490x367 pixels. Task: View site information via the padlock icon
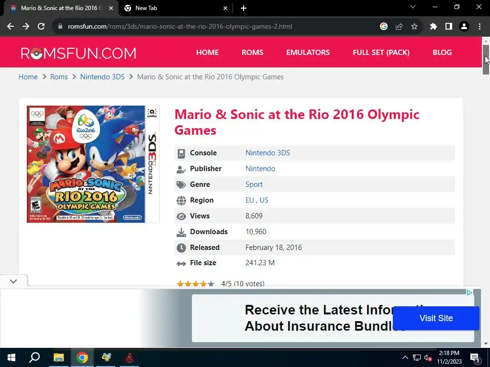point(60,27)
